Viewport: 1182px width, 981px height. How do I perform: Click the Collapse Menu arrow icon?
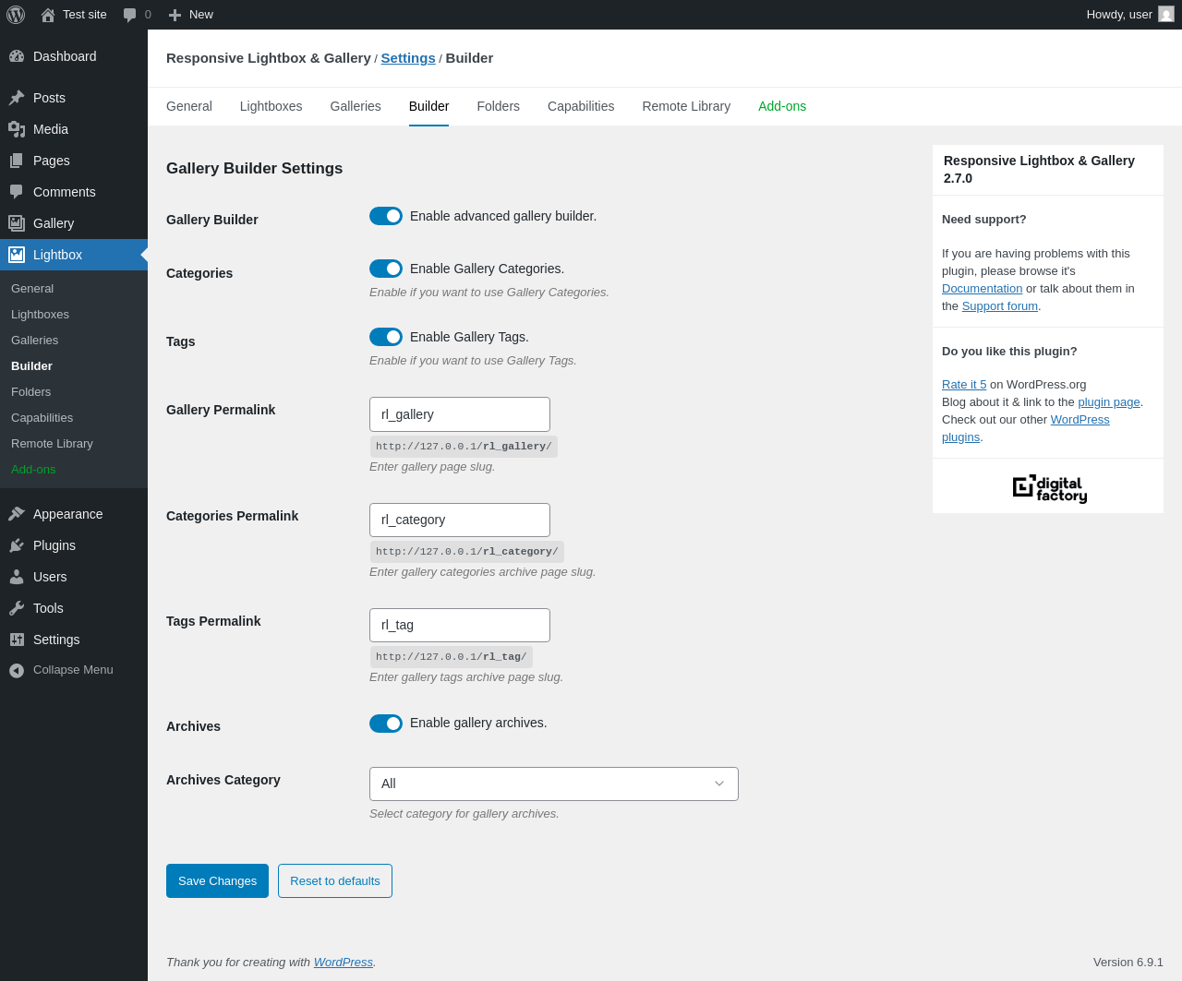pyautogui.click(x=17, y=670)
